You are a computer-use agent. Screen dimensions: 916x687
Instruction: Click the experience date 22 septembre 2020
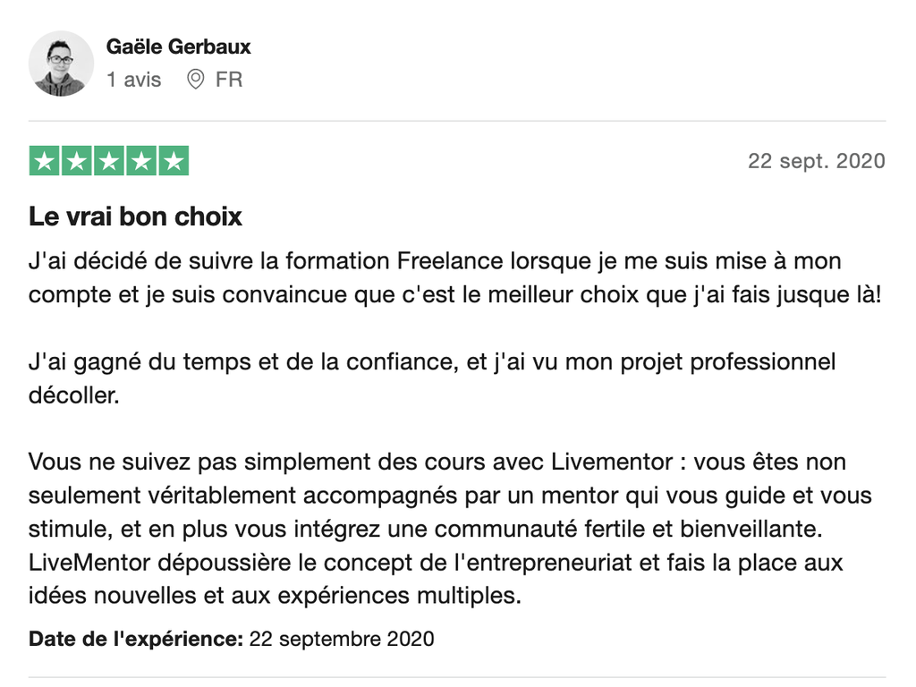point(342,639)
